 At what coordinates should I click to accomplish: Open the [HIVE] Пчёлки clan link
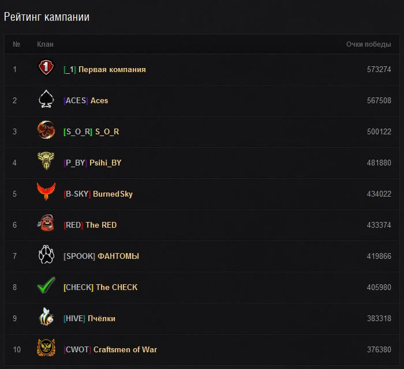point(89,318)
